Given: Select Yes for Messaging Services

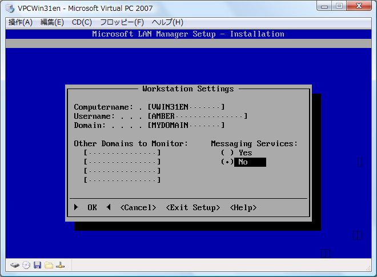Looking at the screenshot, I should [x=236, y=152].
